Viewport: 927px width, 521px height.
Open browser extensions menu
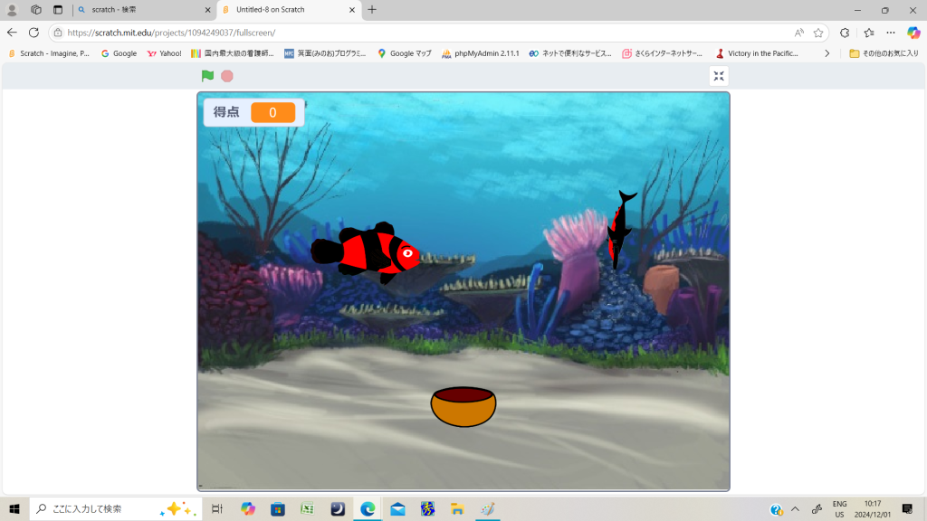pyautogui.click(x=845, y=33)
